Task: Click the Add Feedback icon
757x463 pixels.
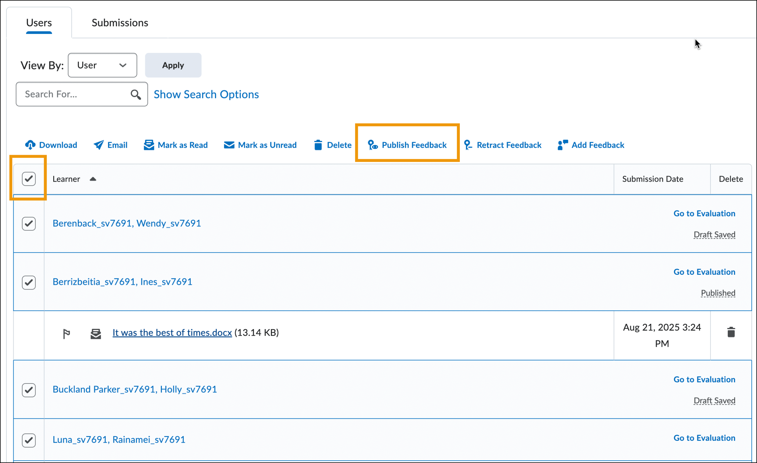Action: [562, 145]
